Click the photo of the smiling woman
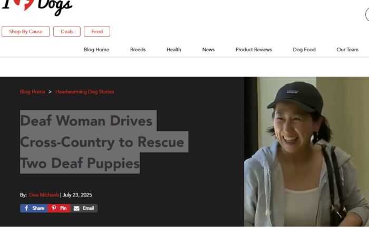The image size is (369, 233). pyautogui.click(x=306, y=152)
